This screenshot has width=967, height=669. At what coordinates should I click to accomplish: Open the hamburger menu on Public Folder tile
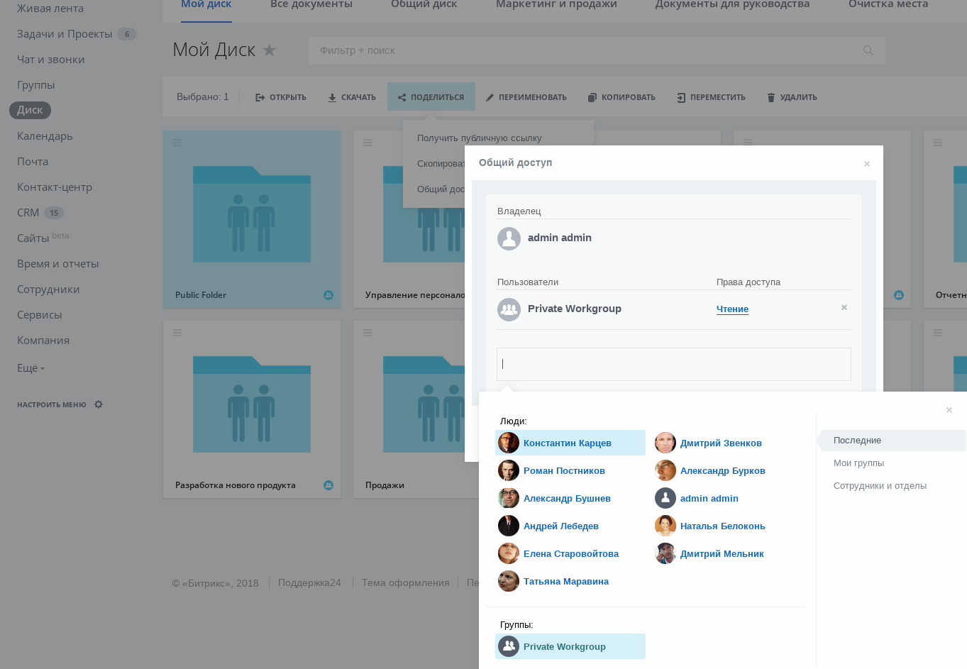pyautogui.click(x=177, y=143)
